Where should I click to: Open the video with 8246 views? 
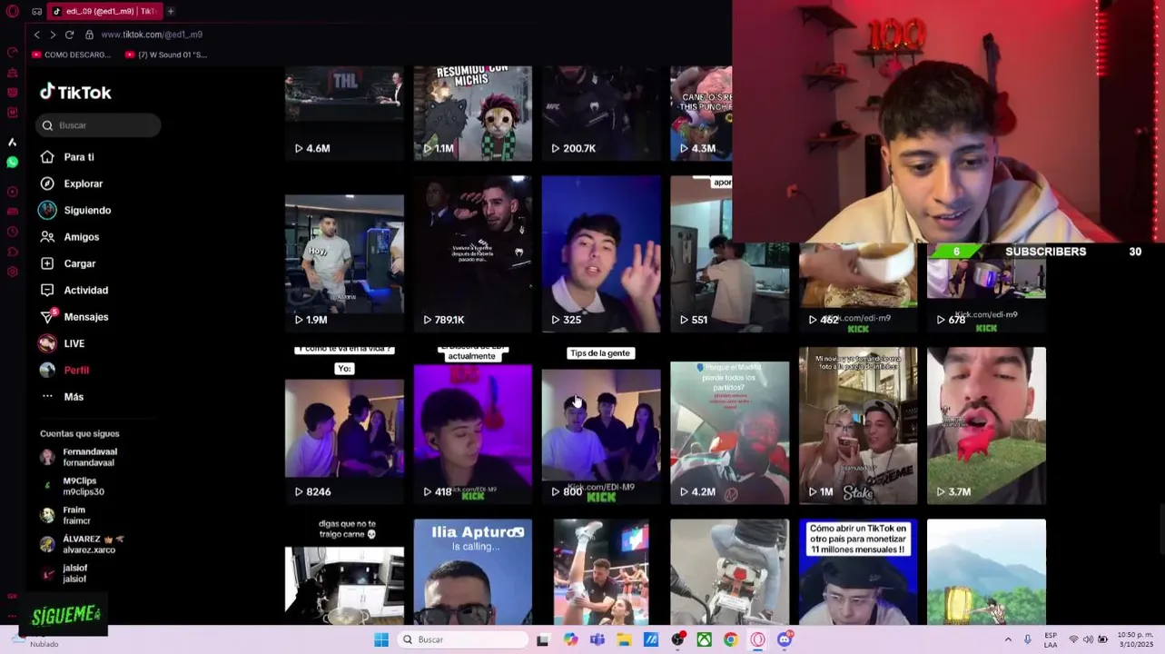[x=344, y=425]
